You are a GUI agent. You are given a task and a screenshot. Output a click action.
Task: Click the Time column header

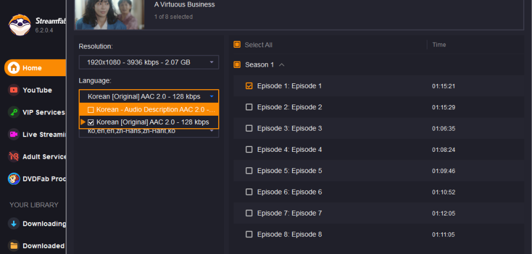[439, 45]
